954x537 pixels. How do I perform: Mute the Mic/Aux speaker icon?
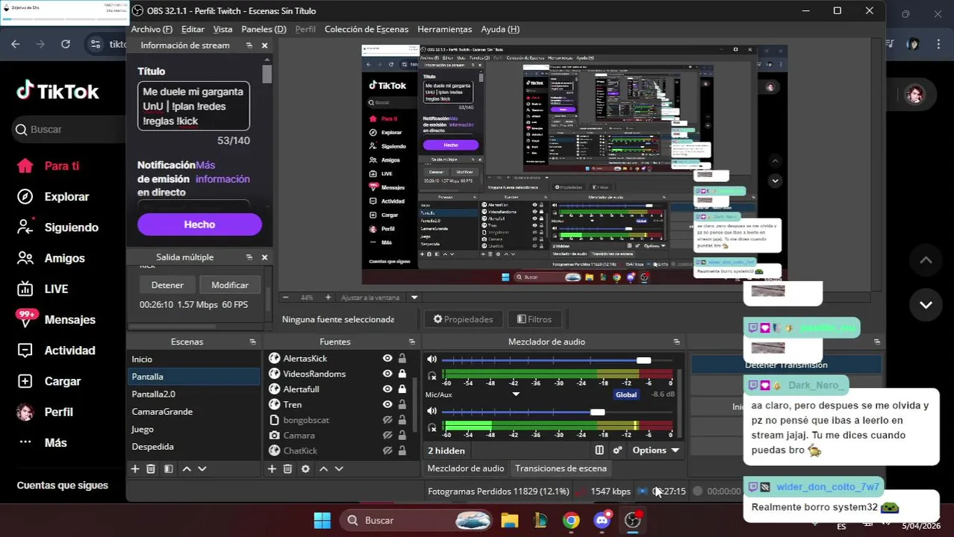(x=431, y=411)
